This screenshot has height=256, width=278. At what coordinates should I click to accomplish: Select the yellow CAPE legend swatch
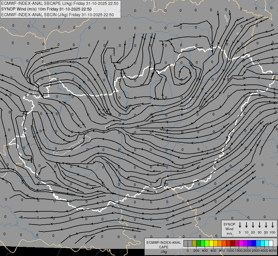(x=211, y=243)
